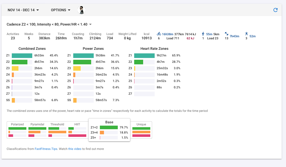Click the workout figure icon beside 52m

(246, 34)
